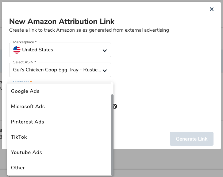Expand the Marketplace dropdown arrow

click(x=105, y=50)
